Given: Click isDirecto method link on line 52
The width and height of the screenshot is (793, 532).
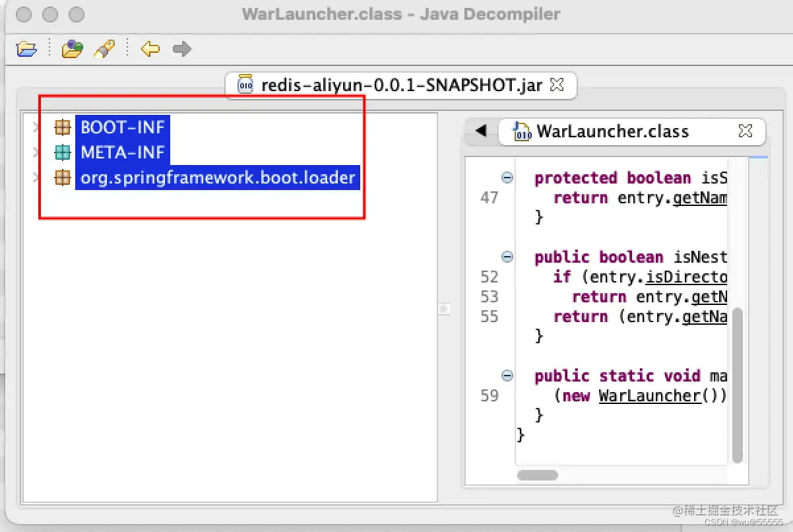Looking at the screenshot, I should coord(686,277).
